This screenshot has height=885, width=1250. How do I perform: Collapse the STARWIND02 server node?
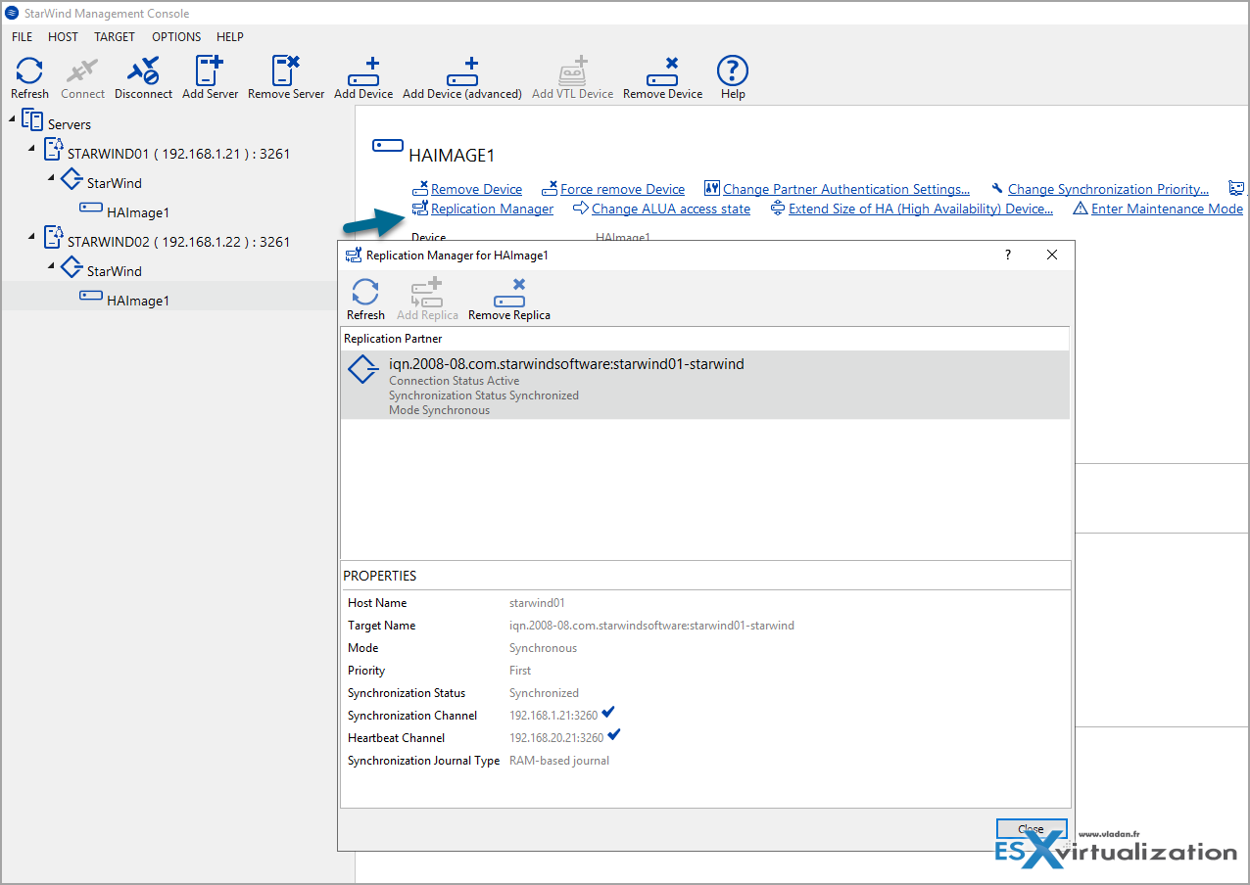pyautogui.click(x=32, y=236)
